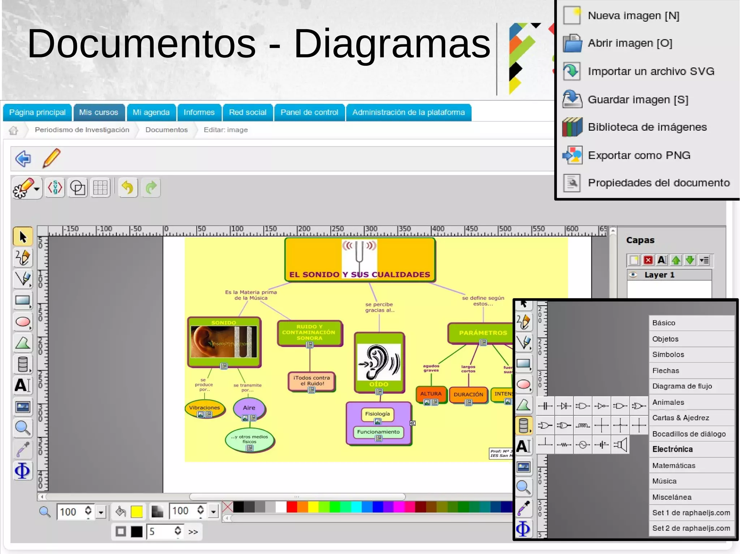Select the freehand pencil tool
The height and width of the screenshot is (554, 740).
[23, 258]
